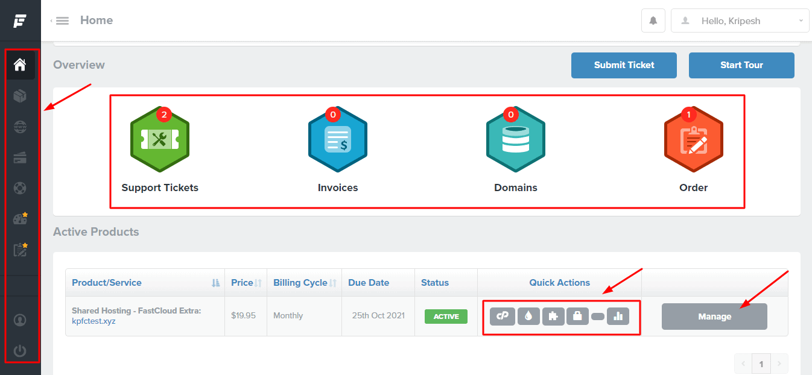Screen dimensions: 812x375
Task: Click the ACTIVE status badge
Action: tap(446, 317)
